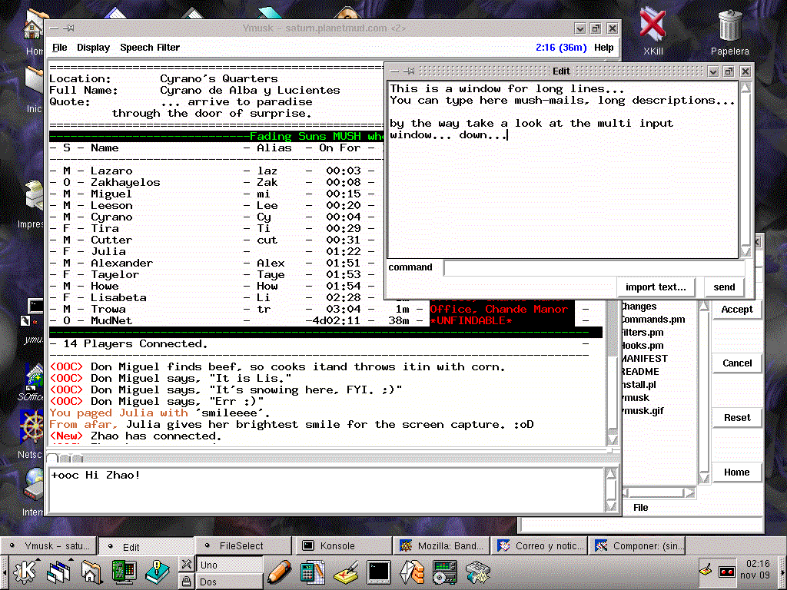Launch the terminal icon in the panel
Viewport: 787px width, 590px height.
click(x=378, y=571)
